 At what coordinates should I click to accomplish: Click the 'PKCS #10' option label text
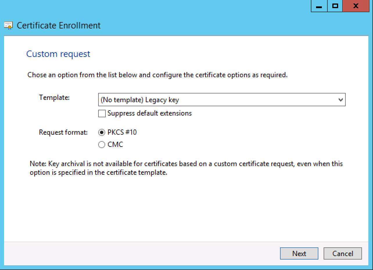click(122, 133)
